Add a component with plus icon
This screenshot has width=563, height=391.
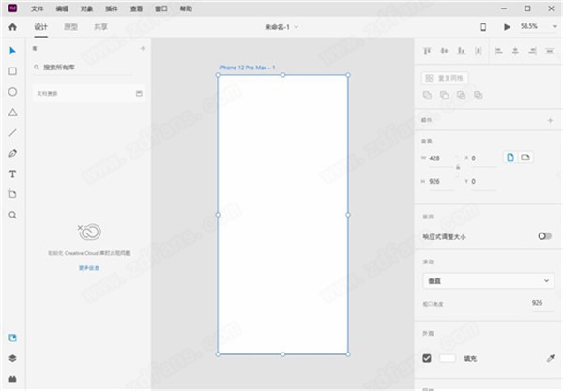tap(550, 121)
